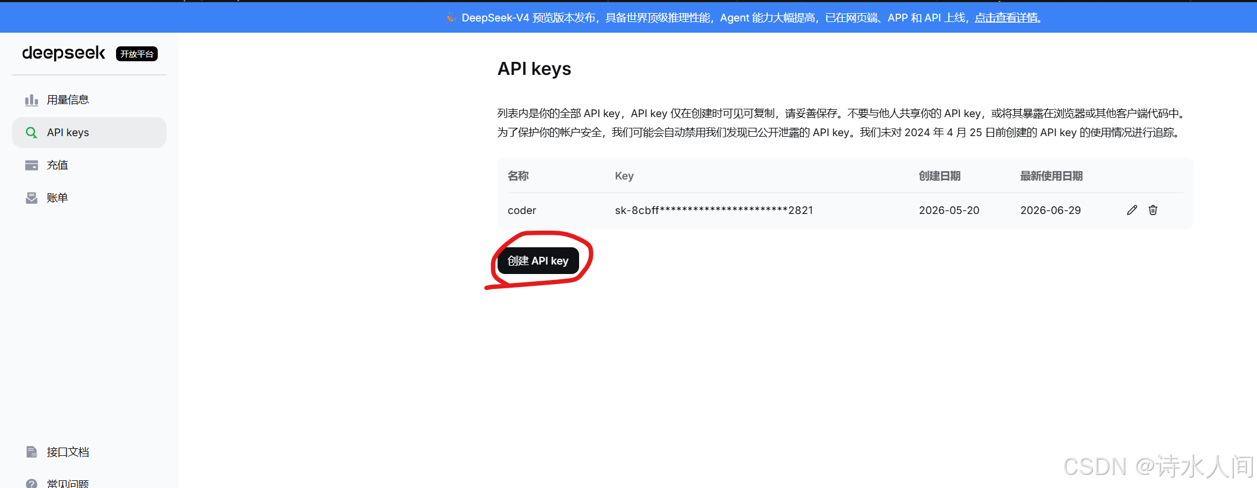The width and height of the screenshot is (1257, 488).
Task: Click the 列表内是你的全部 API key description line
Action: (x=842, y=114)
